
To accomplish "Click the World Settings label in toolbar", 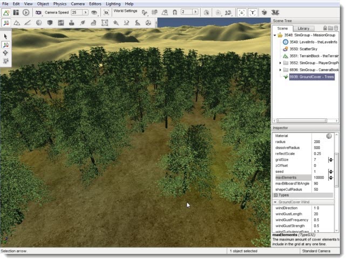I will 125,11.
